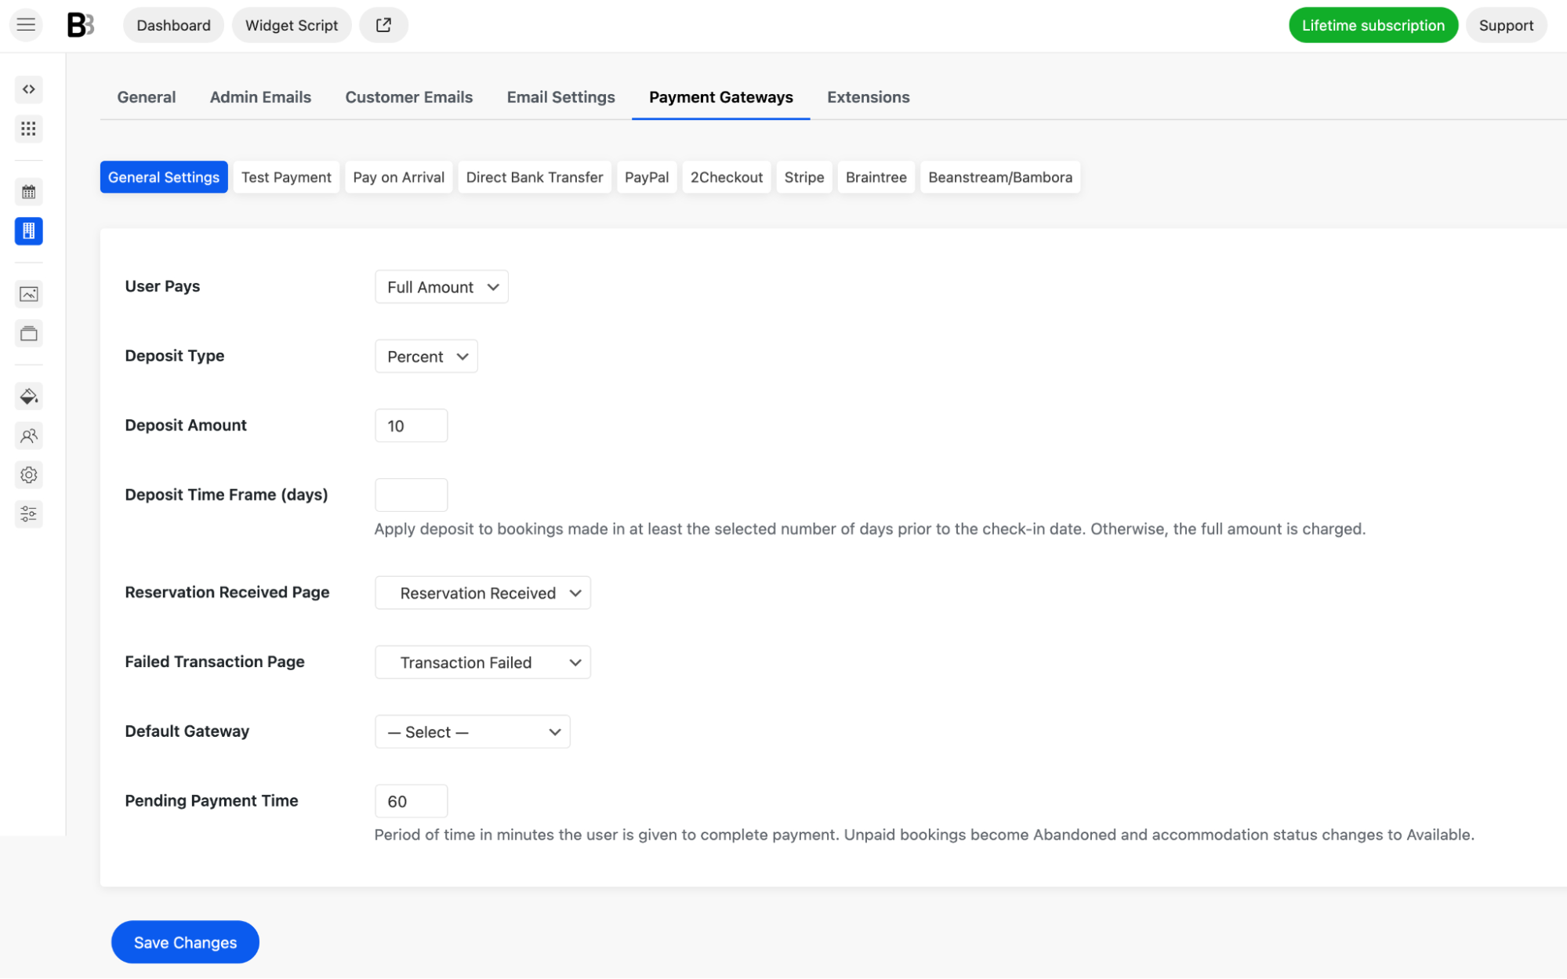Open the image gallery sidebar icon
The image size is (1567, 979).
click(29, 294)
